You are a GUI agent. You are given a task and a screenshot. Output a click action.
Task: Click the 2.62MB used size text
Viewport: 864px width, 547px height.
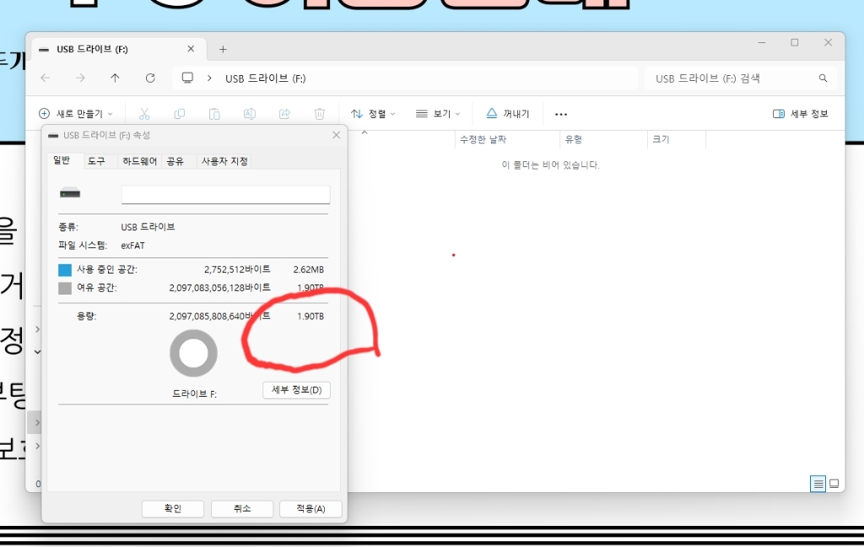[x=309, y=269]
